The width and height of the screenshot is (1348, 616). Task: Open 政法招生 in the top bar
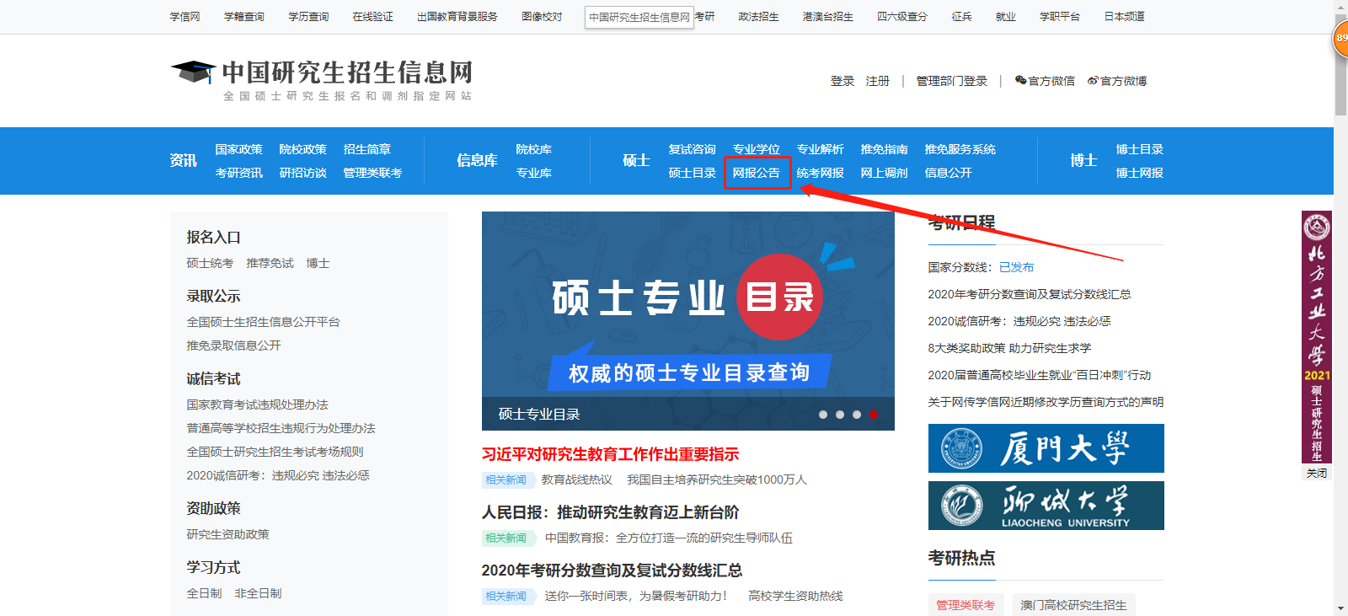[x=759, y=17]
